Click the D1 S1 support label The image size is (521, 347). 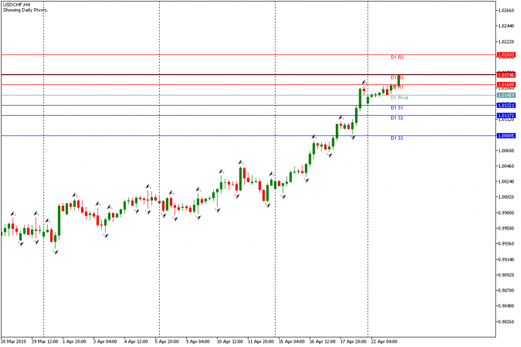tap(397, 108)
